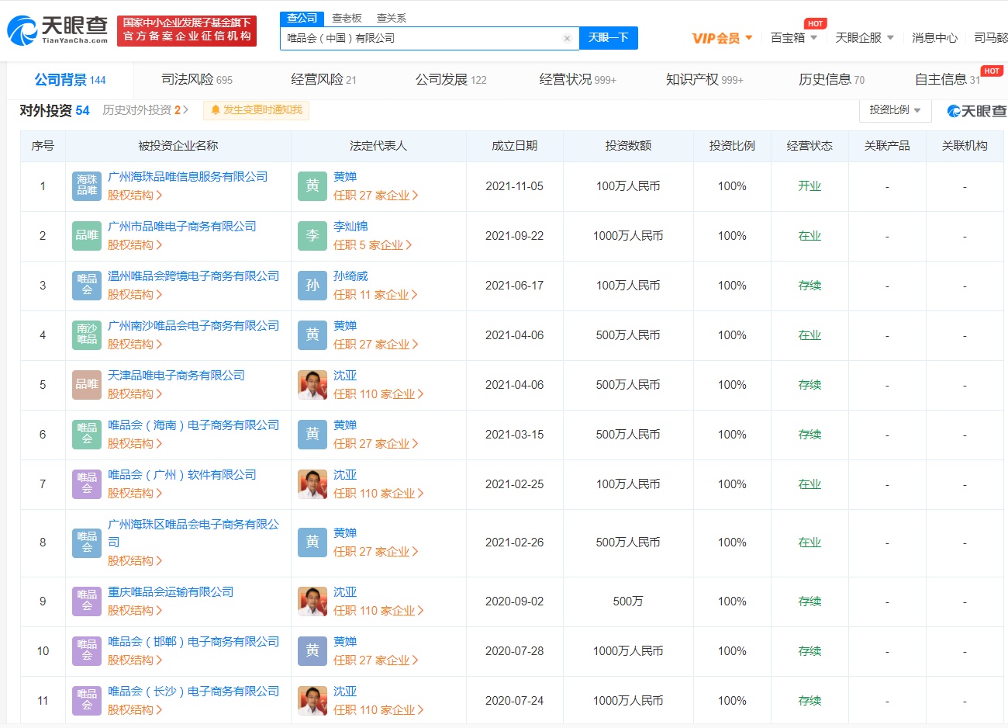Open 任职 11 家企业 link for 孙绮威
This screenshot has height=728, width=1008.
375,295
